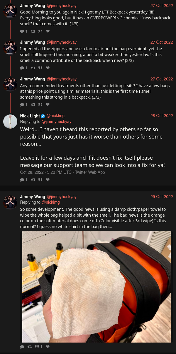Click the quote icon on the (3/3) tweet
This screenshot has height=354, width=176.
coord(40,104)
